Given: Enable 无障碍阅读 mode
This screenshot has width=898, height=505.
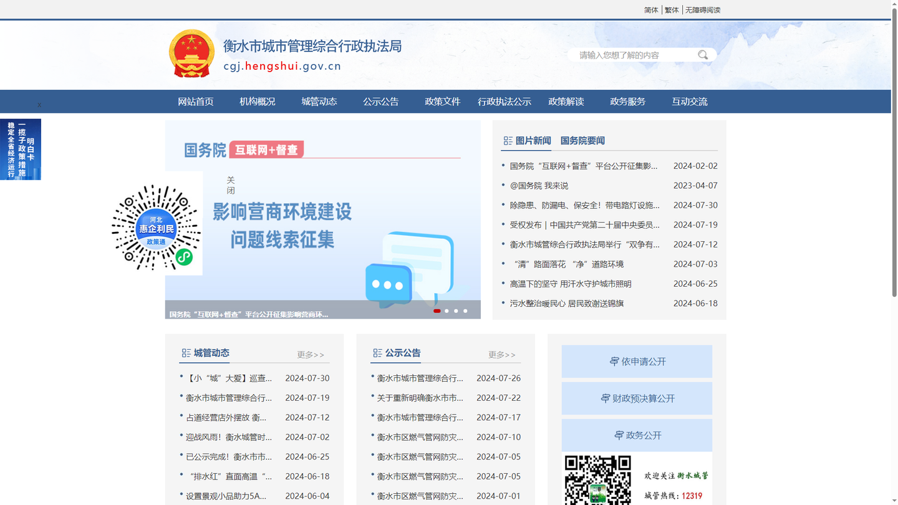Looking at the screenshot, I should pos(703,10).
